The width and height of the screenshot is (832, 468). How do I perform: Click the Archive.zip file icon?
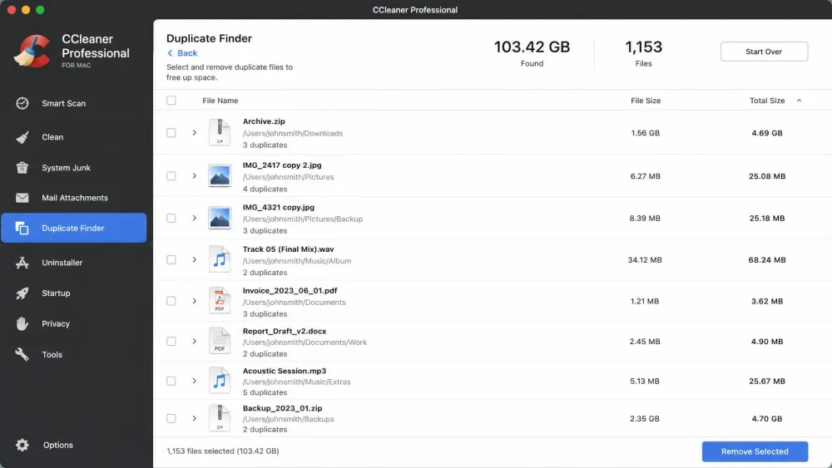(x=220, y=132)
